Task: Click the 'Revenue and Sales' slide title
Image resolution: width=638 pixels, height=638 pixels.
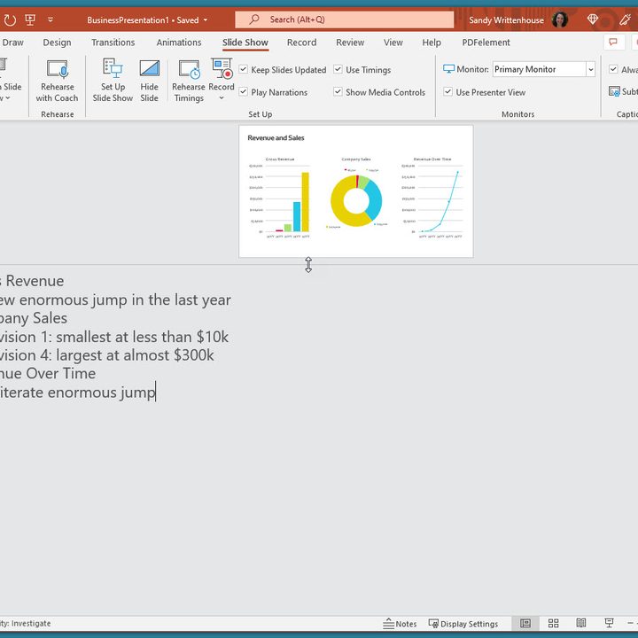Action: pyautogui.click(x=276, y=138)
